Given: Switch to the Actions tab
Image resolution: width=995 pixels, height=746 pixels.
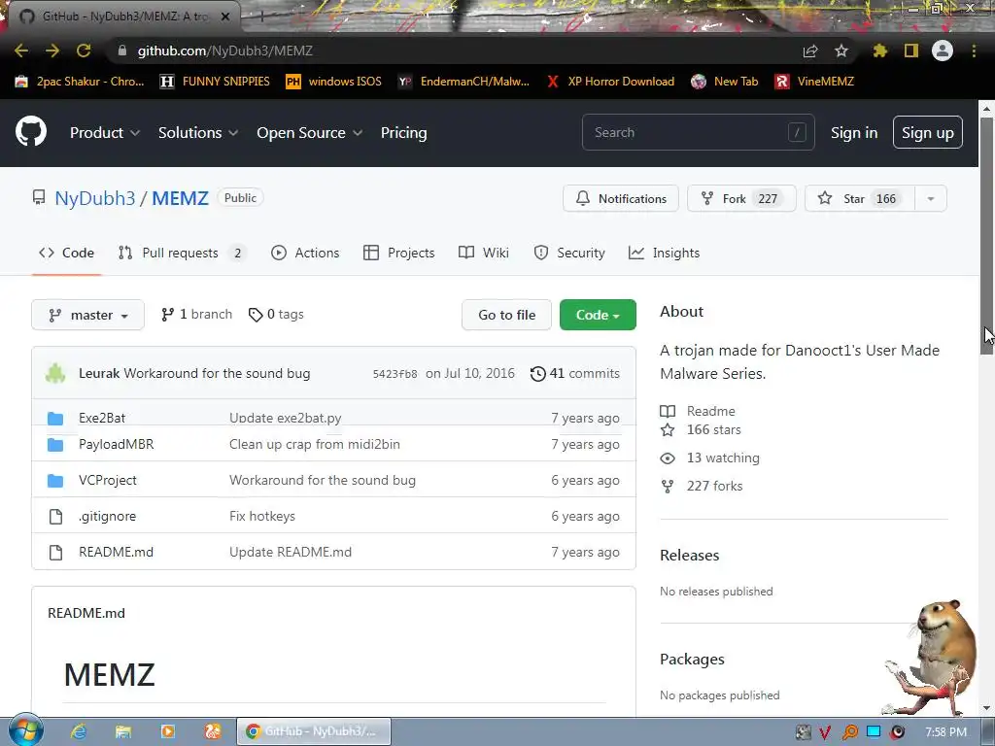Looking at the screenshot, I should [x=305, y=253].
